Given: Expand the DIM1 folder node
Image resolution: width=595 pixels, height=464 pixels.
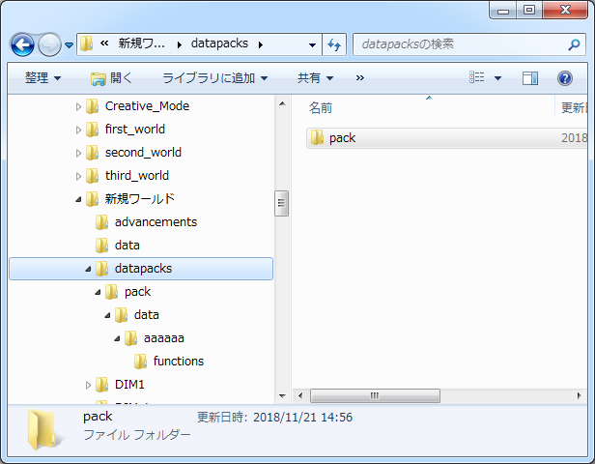Looking at the screenshot, I should (89, 385).
